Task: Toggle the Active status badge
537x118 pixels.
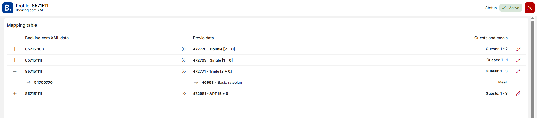Action: 511,8
